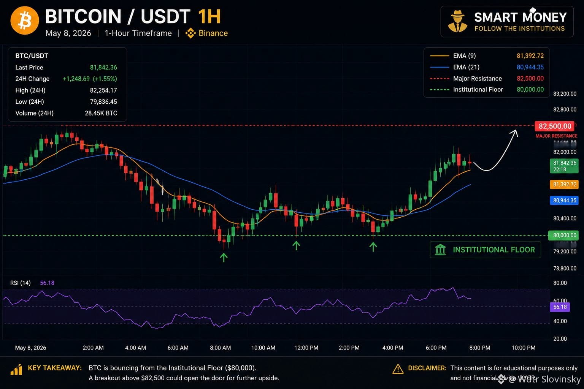The image size is (584, 389).
Task: Click the EMA (9) label in the legend
Action: pyautogui.click(x=464, y=56)
